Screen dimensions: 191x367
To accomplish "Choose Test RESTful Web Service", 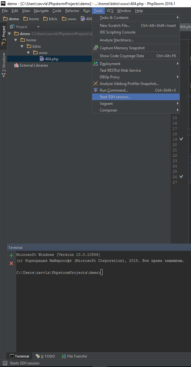I will (136, 70).
